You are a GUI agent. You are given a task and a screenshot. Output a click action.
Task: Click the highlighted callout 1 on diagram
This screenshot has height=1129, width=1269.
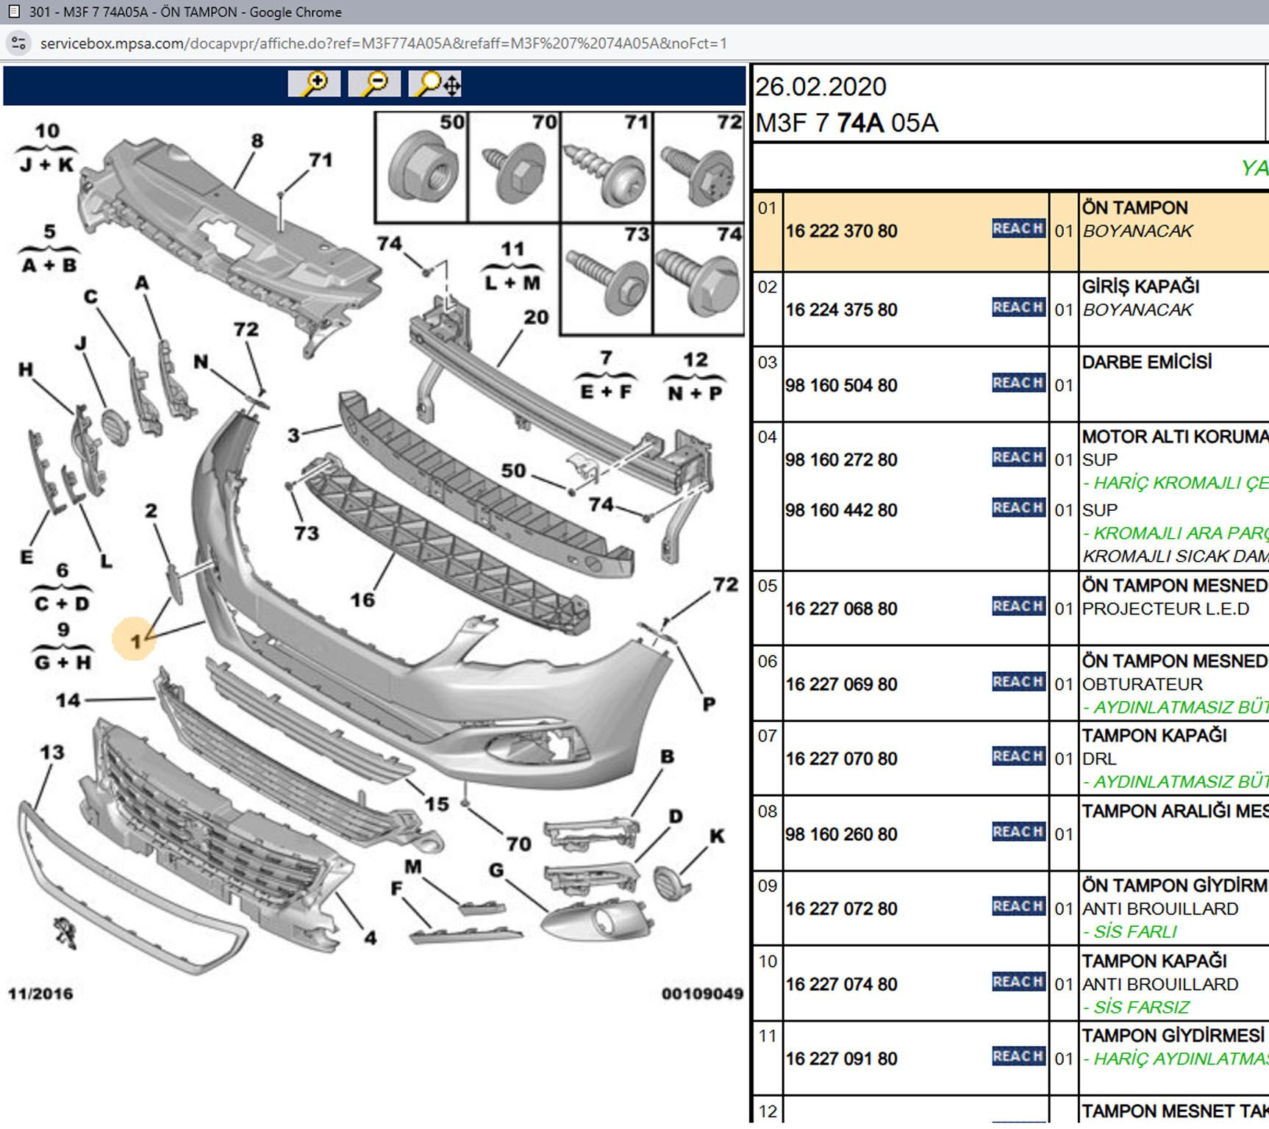point(135,640)
